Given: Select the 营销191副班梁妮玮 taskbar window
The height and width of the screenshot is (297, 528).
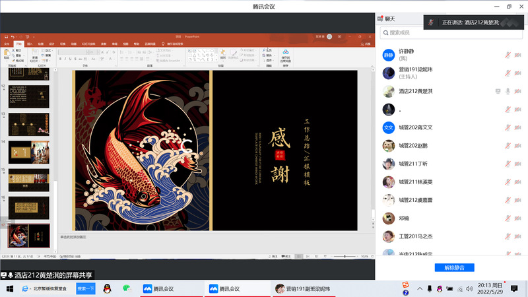Looking at the screenshot, I should click(304, 289).
